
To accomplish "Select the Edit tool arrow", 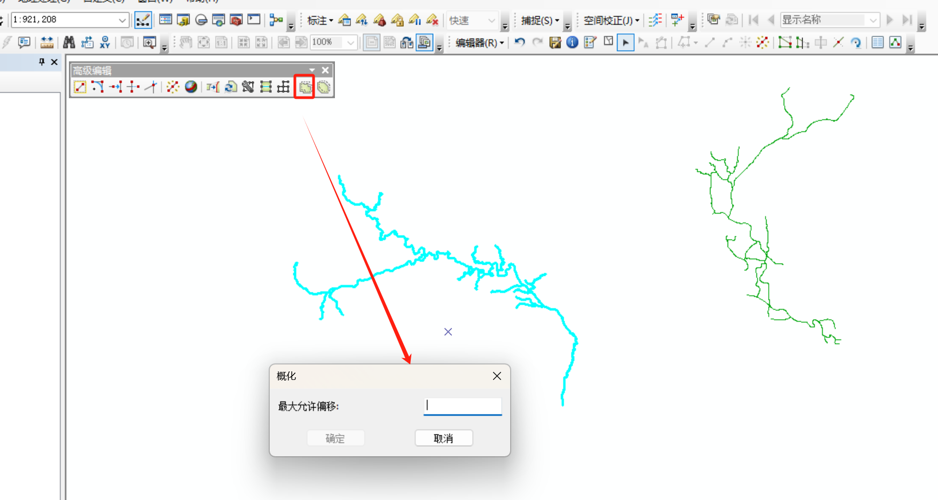I will (x=626, y=42).
